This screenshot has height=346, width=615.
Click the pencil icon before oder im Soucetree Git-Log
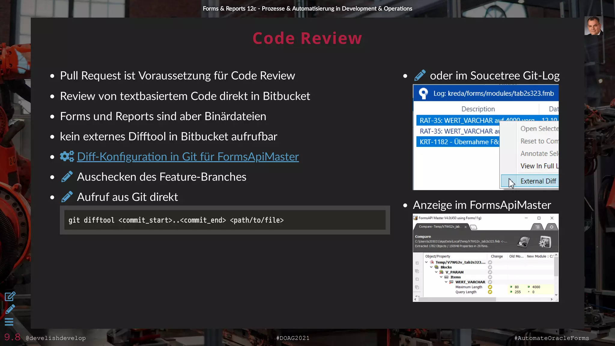coord(420,75)
